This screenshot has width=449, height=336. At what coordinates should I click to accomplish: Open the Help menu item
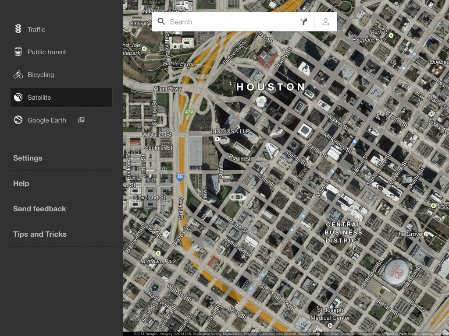[x=21, y=183]
